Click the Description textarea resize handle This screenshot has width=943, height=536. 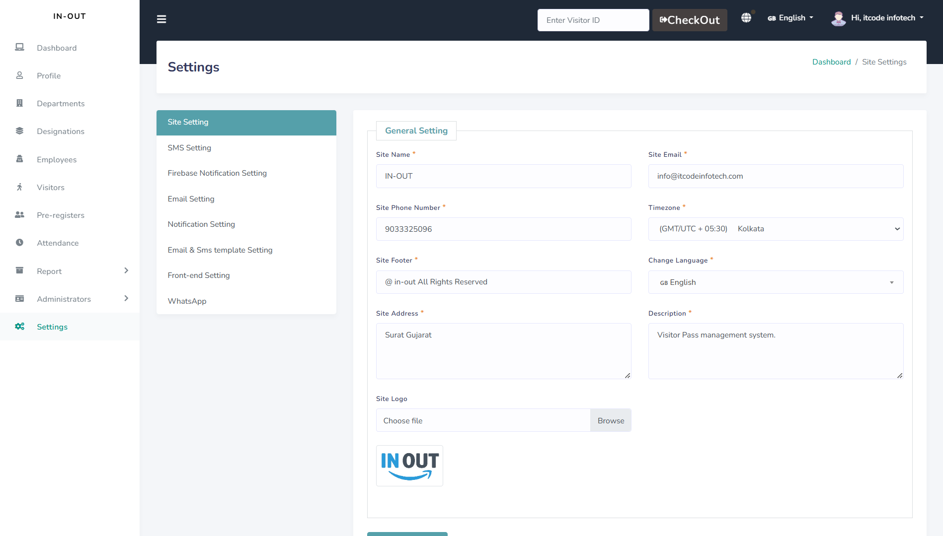coord(900,376)
